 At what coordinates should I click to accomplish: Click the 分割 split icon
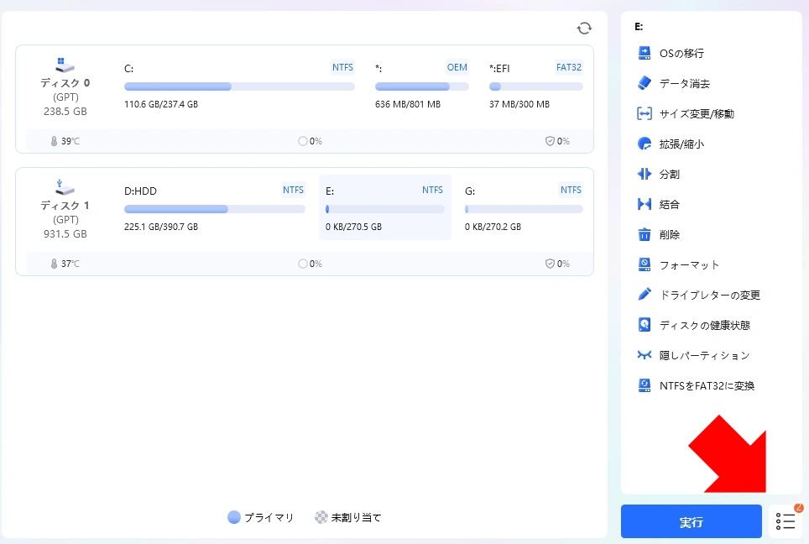coord(645,174)
